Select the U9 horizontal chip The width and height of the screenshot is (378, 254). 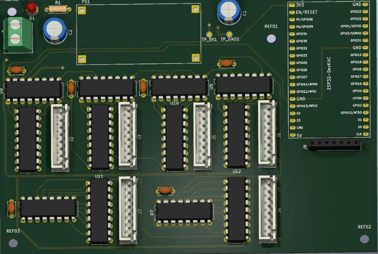point(33,90)
